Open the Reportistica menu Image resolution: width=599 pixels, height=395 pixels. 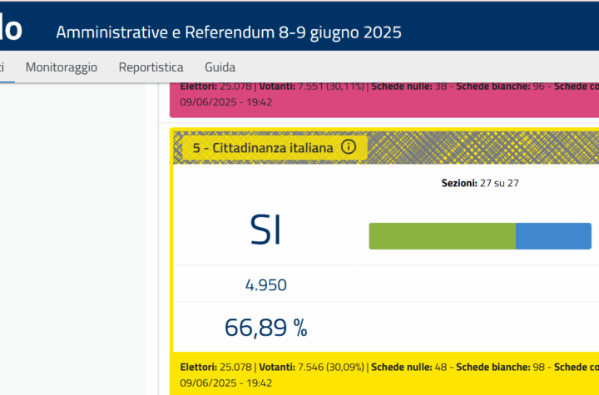(x=151, y=67)
